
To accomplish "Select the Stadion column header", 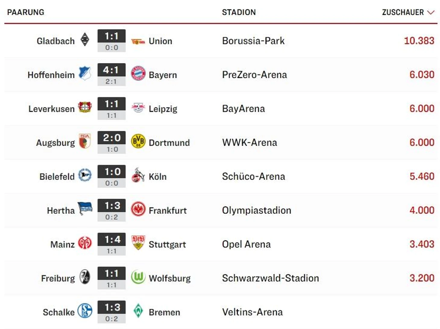I will coord(239,12).
